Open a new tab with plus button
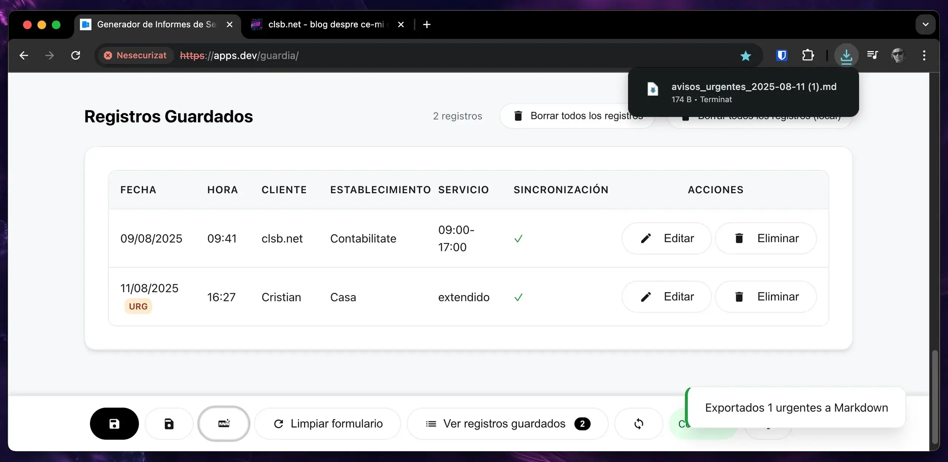 tap(427, 24)
